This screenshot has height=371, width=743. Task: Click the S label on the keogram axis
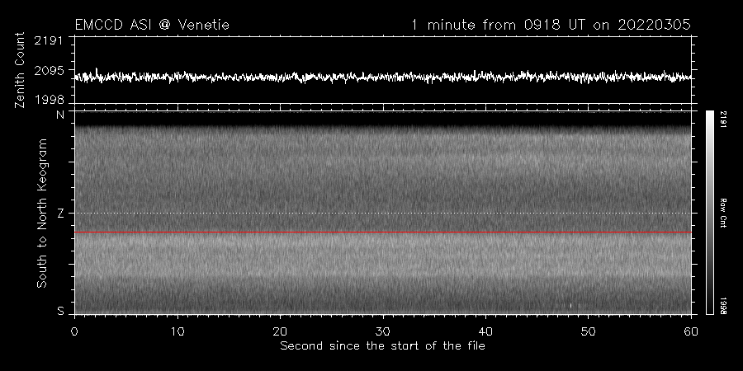coord(60,311)
